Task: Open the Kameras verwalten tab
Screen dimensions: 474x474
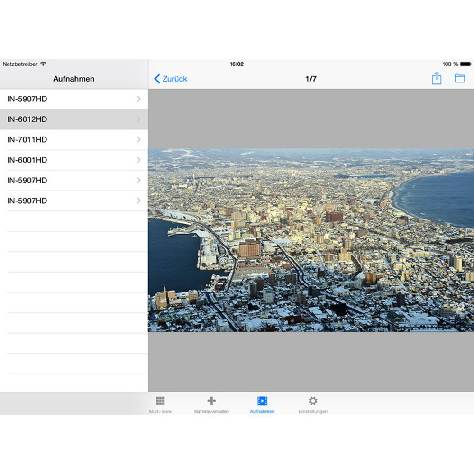Action: coord(211,405)
